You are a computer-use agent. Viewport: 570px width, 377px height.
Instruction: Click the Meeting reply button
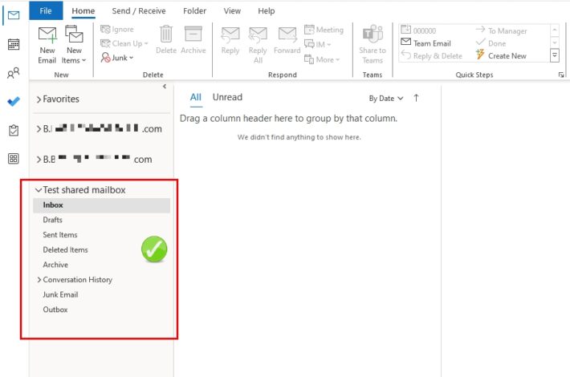(324, 30)
